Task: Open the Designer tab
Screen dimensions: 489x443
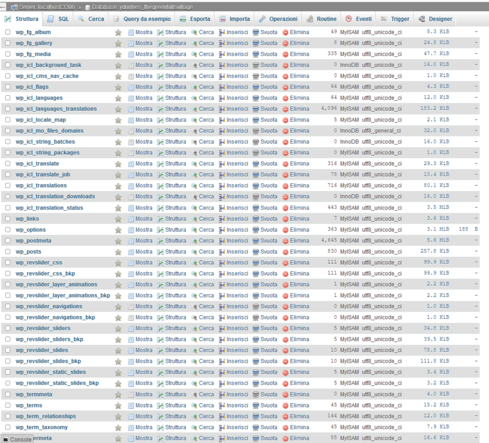Action: click(x=435, y=19)
